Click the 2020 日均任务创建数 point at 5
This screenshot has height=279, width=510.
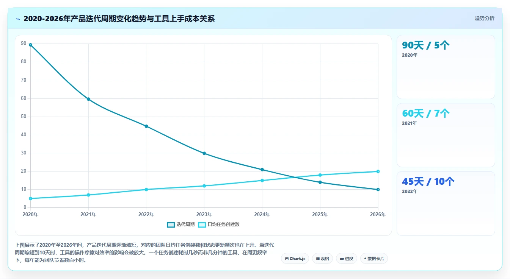tap(30, 198)
